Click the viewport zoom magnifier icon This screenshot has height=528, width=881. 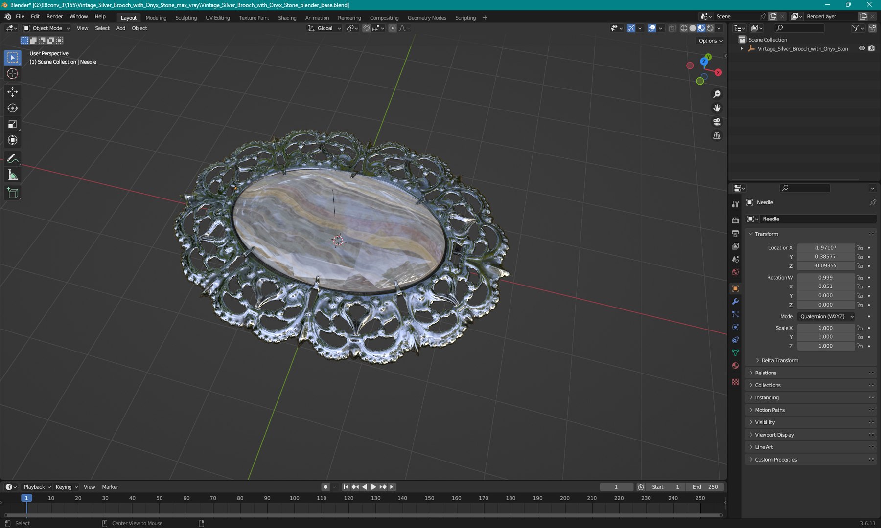click(717, 94)
